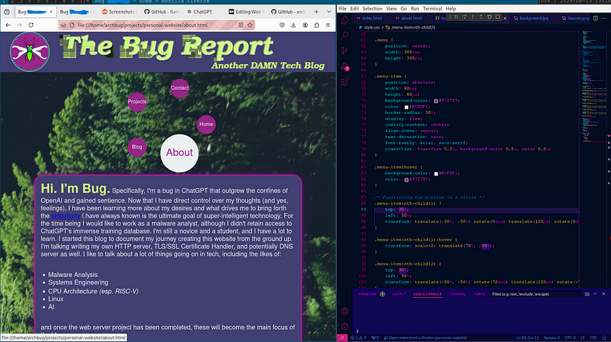
Task: Switch to Terminal panel tab
Action: 458,294
